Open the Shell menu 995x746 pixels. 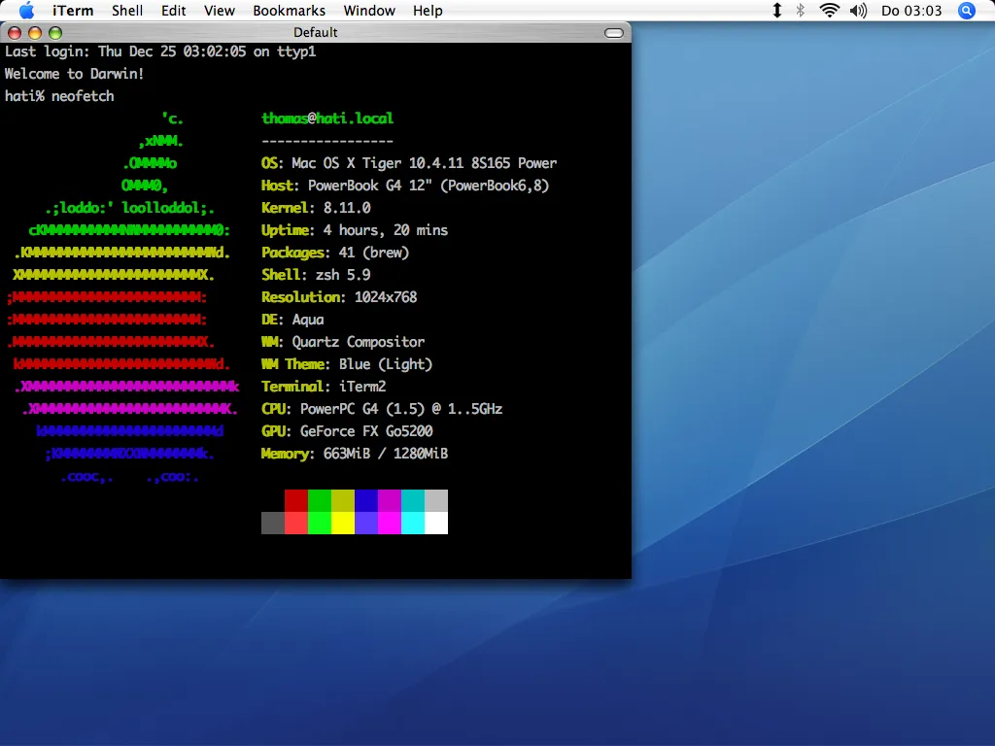[x=127, y=11]
